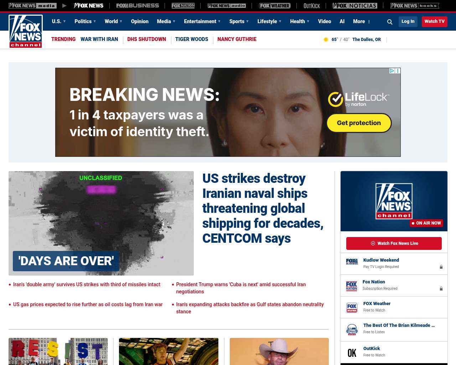This screenshot has width=456, height=365.
Task: Click the Fox News channel logo
Action: click(26, 31)
